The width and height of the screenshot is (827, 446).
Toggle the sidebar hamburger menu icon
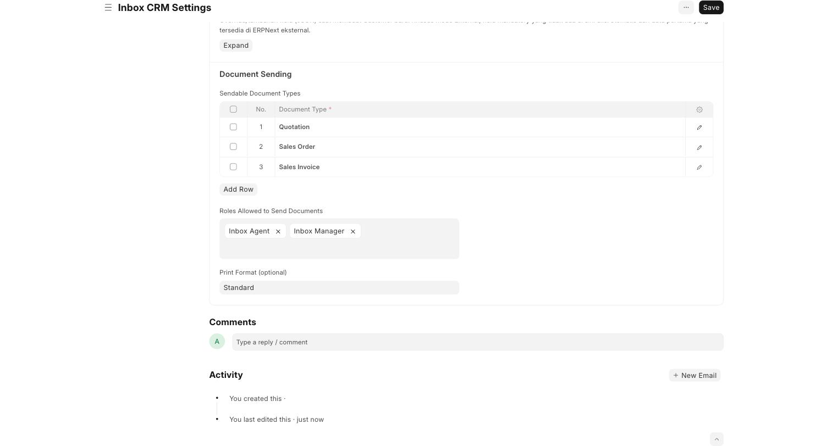(108, 8)
